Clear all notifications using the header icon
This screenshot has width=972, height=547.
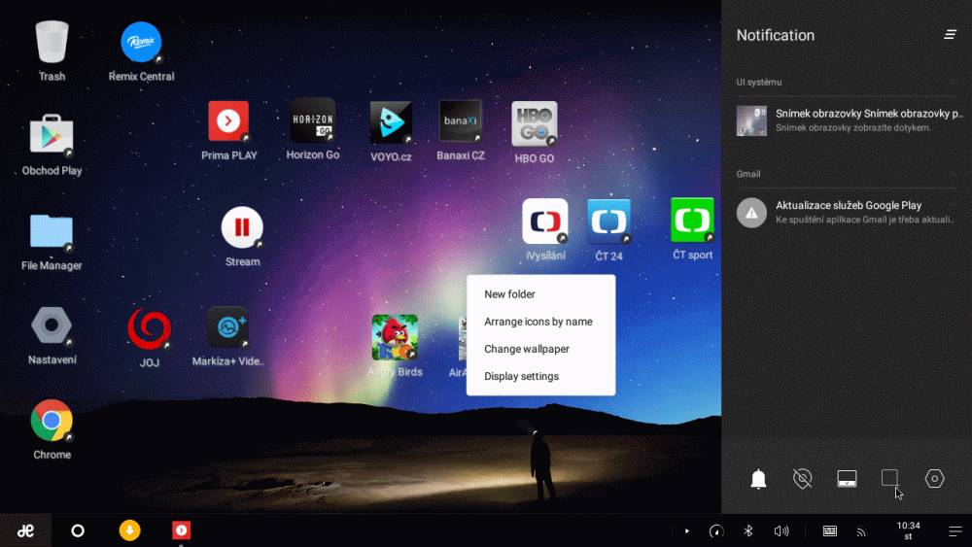(951, 35)
